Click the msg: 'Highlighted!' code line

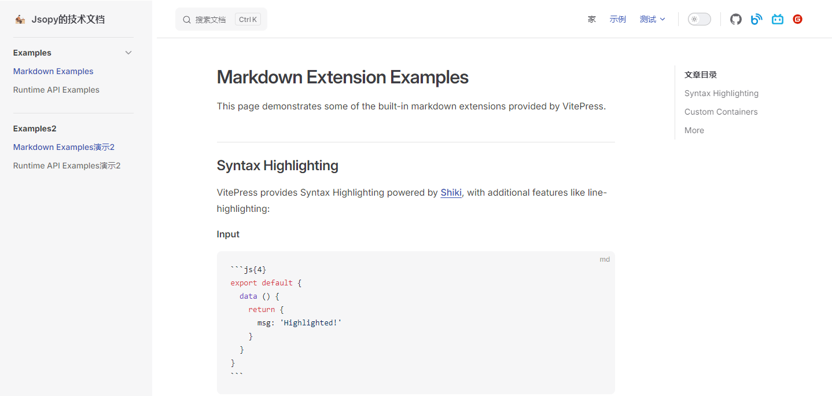tap(300, 322)
